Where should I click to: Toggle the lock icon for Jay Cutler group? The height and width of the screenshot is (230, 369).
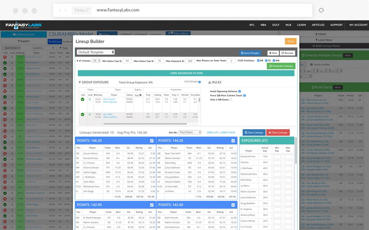[x=90, y=114]
